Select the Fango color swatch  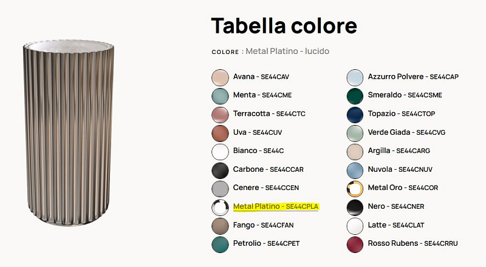220,226
